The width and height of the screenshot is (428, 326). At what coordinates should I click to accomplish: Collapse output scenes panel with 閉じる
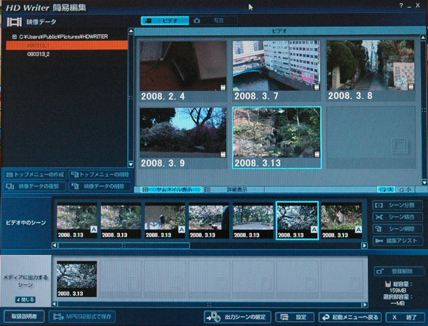coord(25,299)
